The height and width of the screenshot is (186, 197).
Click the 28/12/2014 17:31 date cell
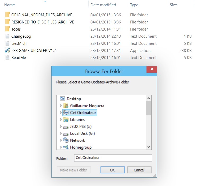106,51
